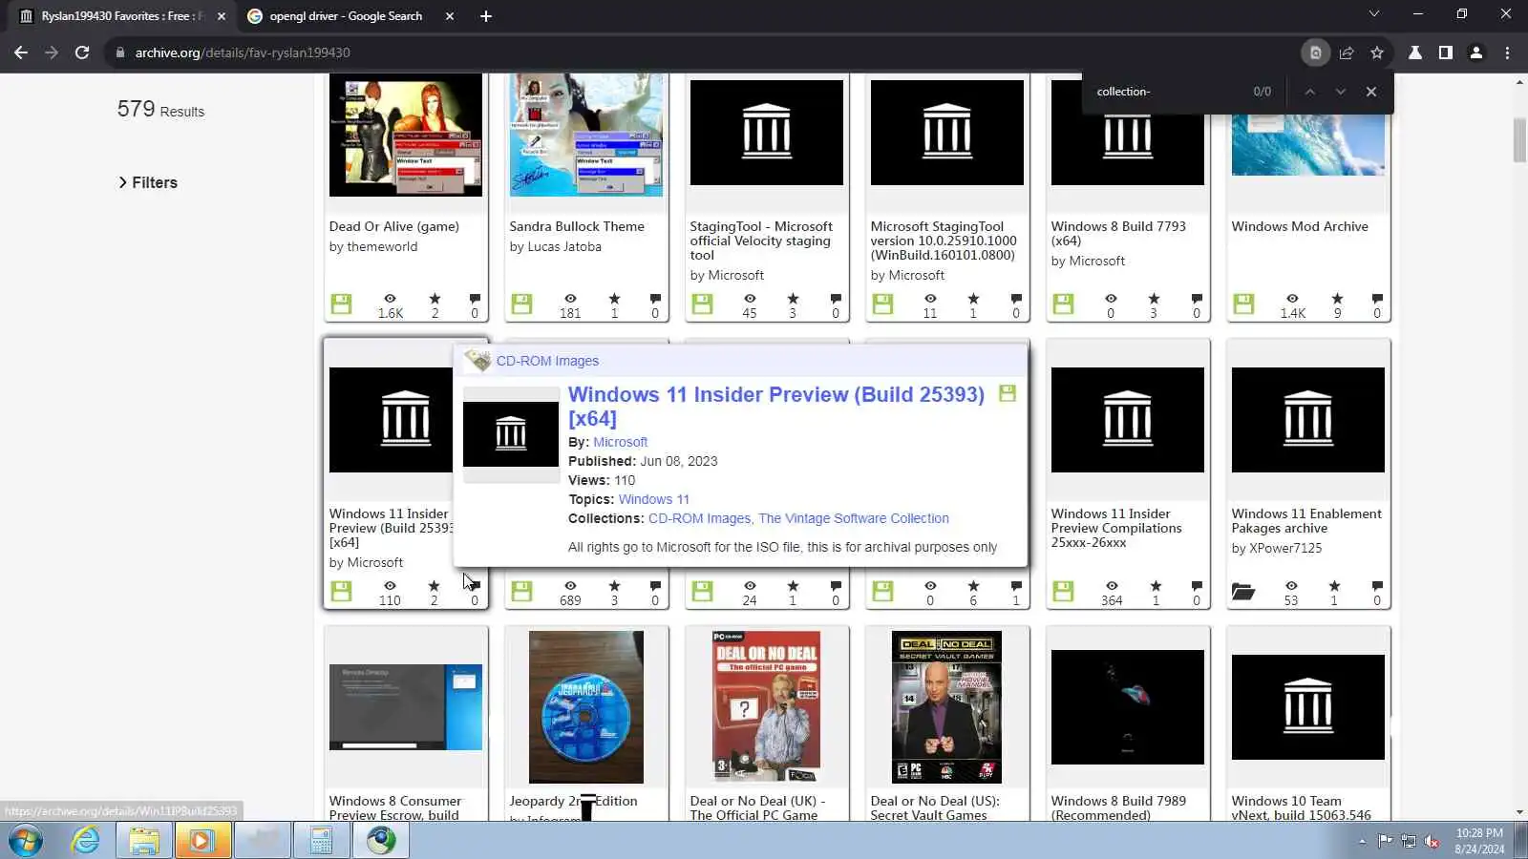
Task: Open the Chrome three-dot menu
Action: click(1508, 52)
